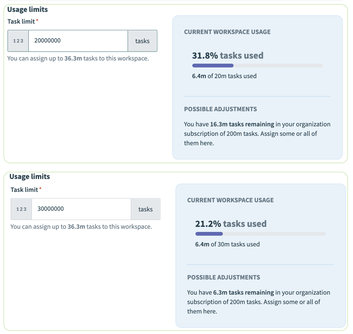The image size is (353, 334).
Task: Click the 16.3m tasks remaining text
Action: (x=242, y=124)
